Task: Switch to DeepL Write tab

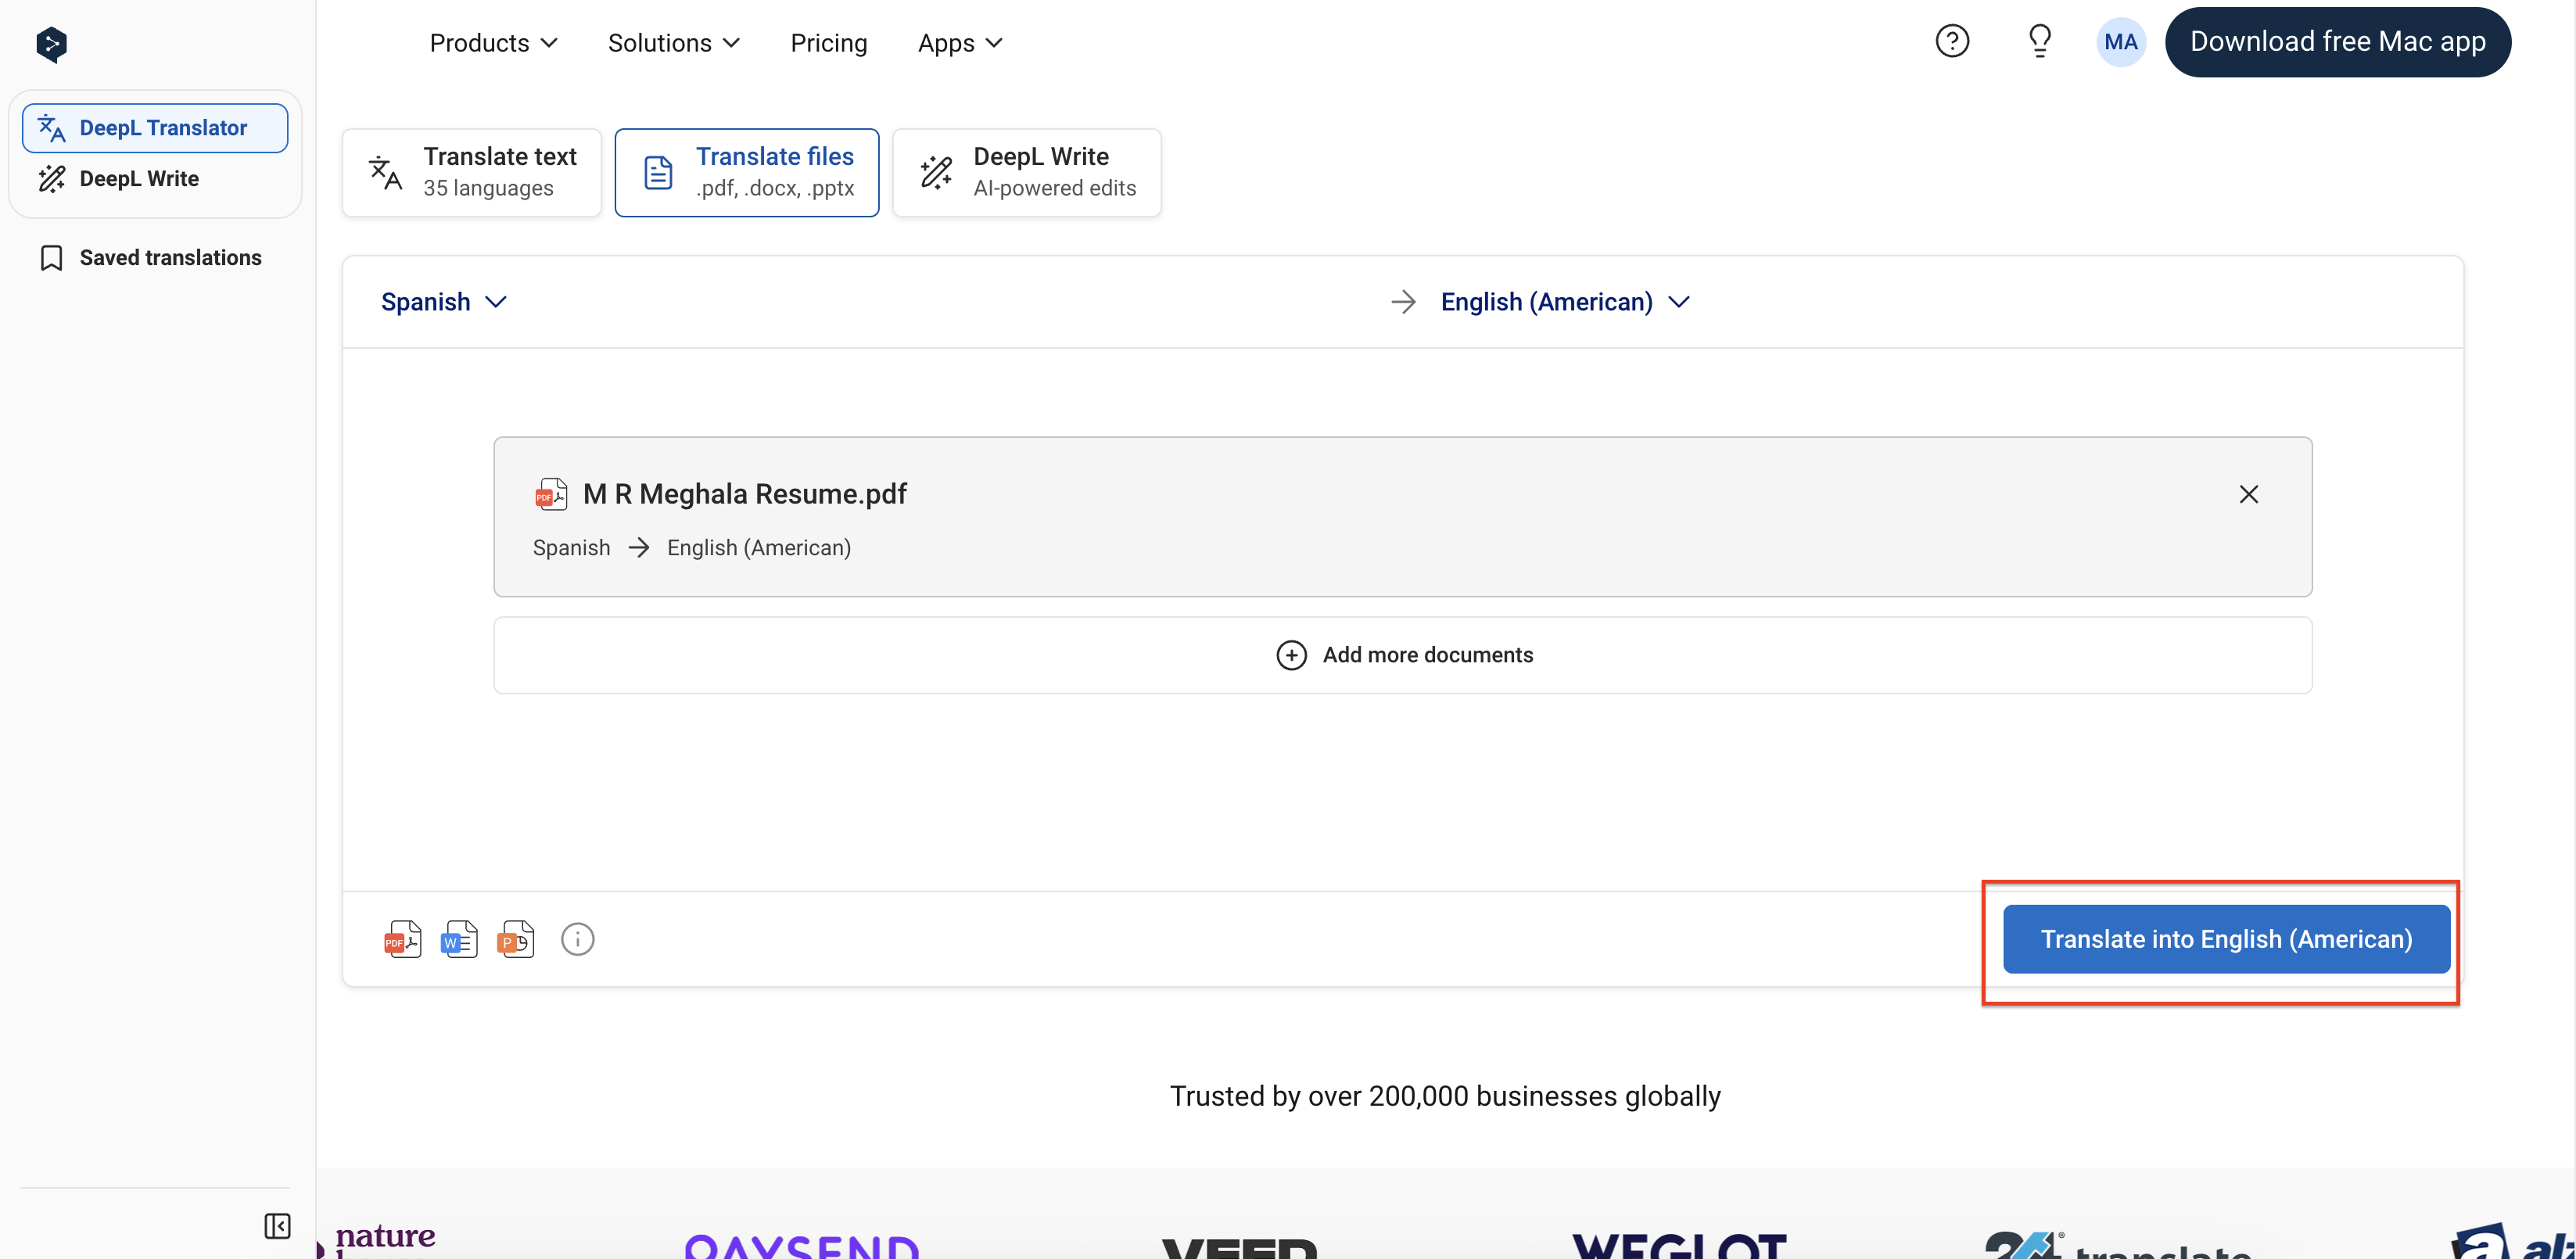Action: [x=1027, y=172]
